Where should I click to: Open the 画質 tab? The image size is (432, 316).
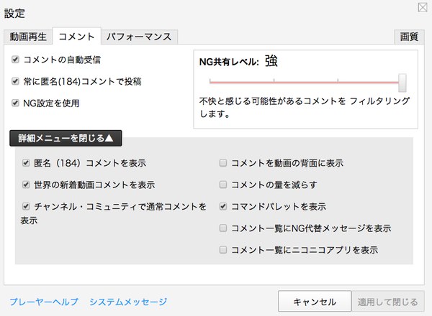[409, 37]
